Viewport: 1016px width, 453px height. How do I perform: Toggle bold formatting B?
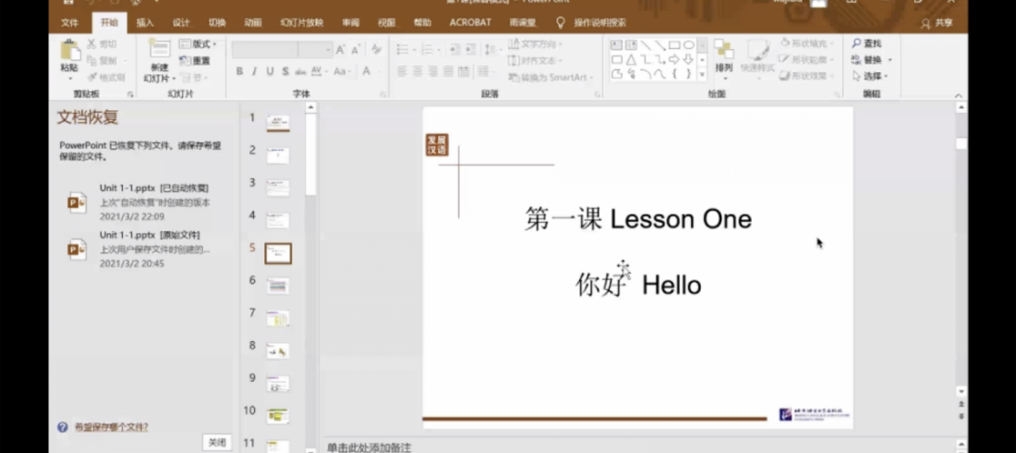(240, 71)
